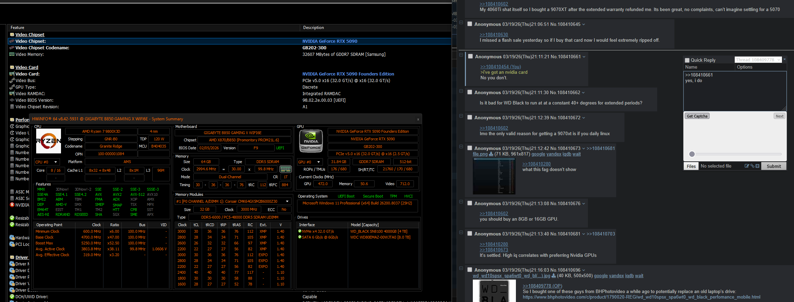Click the green status icon beside NVMe x4 drive

point(300,231)
